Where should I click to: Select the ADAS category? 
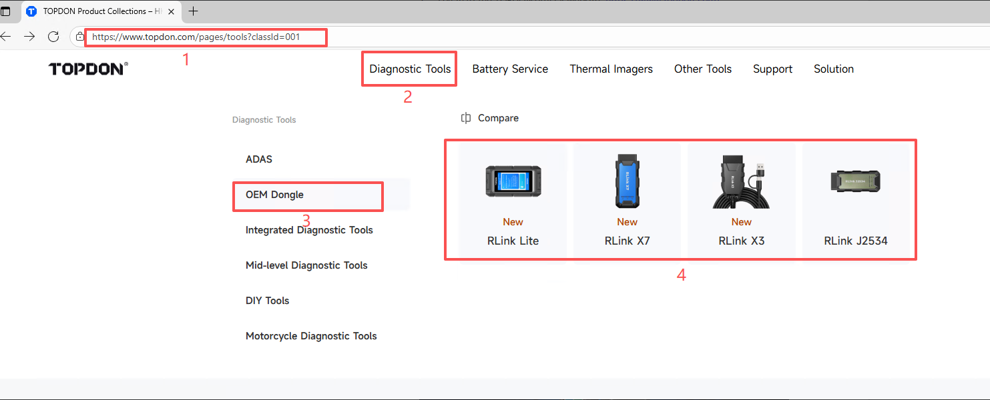[x=259, y=159]
